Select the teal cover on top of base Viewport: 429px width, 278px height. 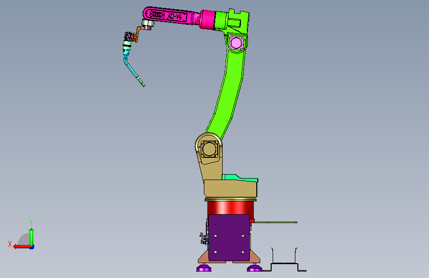tap(240, 178)
